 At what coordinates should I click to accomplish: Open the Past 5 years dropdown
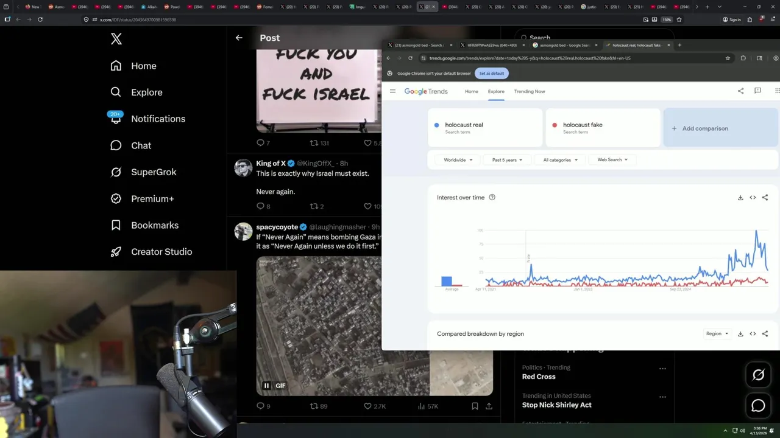[x=507, y=160]
